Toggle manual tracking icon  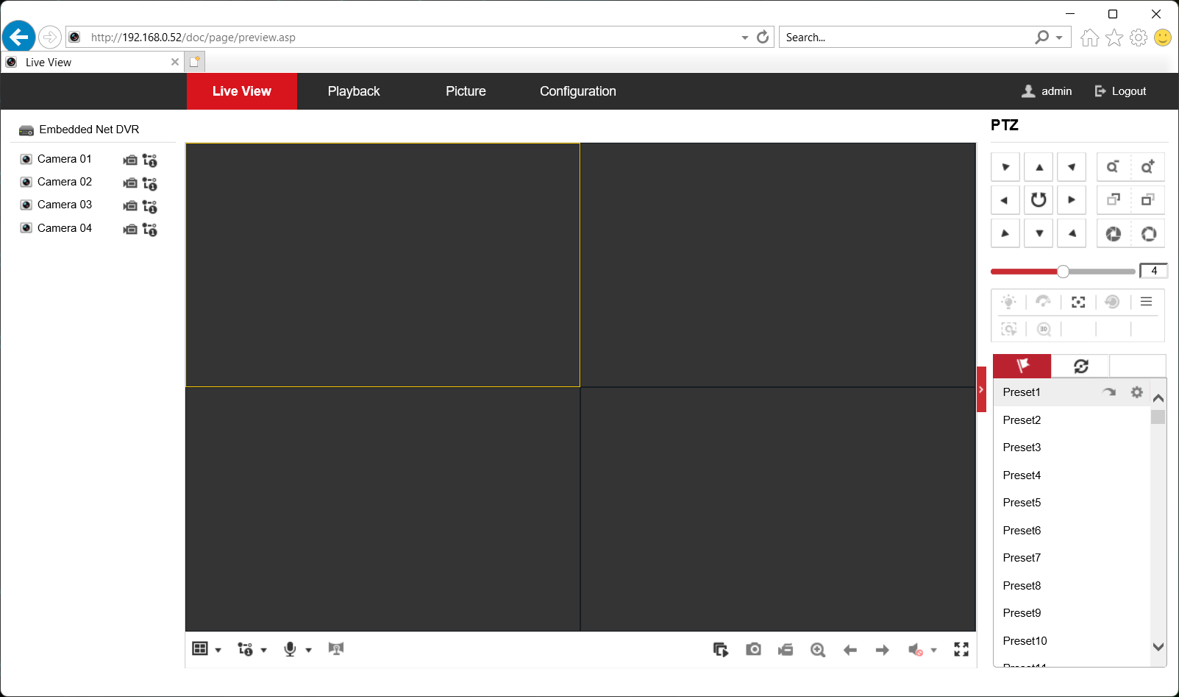click(x=1009, y=329)
